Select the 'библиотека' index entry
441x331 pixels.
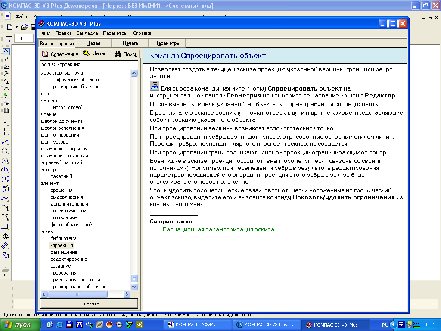[x=63, y=238]
